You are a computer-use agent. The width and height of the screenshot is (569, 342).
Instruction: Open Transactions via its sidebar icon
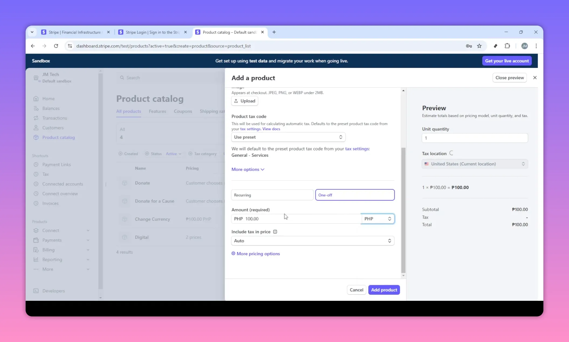click(x=36, y=118)
